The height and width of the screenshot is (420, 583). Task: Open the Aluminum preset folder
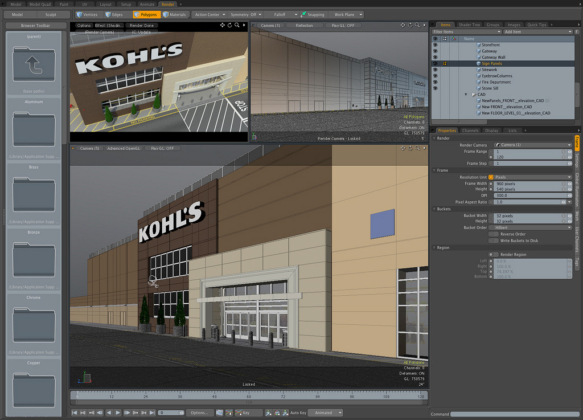(34, 129)
